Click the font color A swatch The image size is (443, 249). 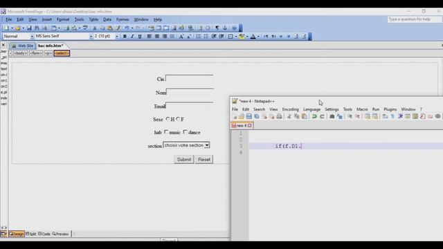[253, 37]
